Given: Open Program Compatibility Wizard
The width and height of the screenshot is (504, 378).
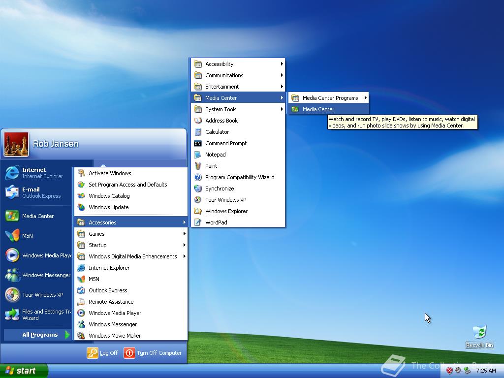Looking at the screenshot, I should pyautogui.click(x=238, y=177).
